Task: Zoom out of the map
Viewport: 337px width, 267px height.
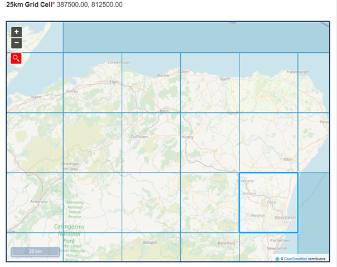Action: pos(16,43)
